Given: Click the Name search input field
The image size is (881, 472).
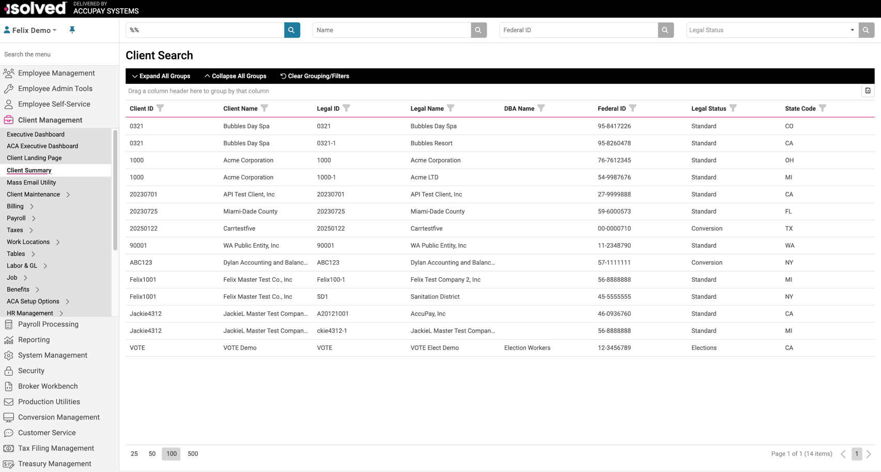Looking at the screenshot, I should point(392,30).
